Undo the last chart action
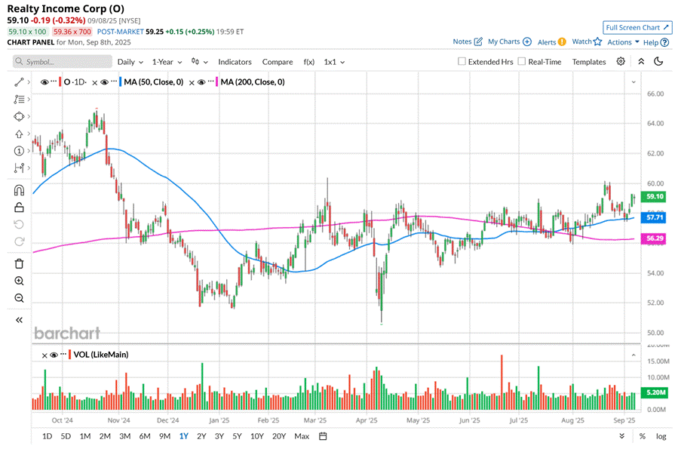 [x=19, y=224]
